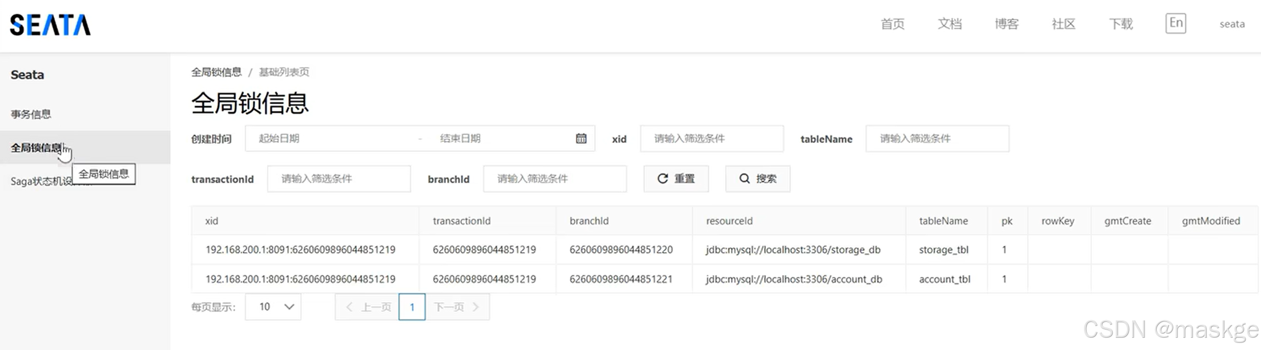
Task: Open the 下载 nav item
Action: (x=1121, y=24)
